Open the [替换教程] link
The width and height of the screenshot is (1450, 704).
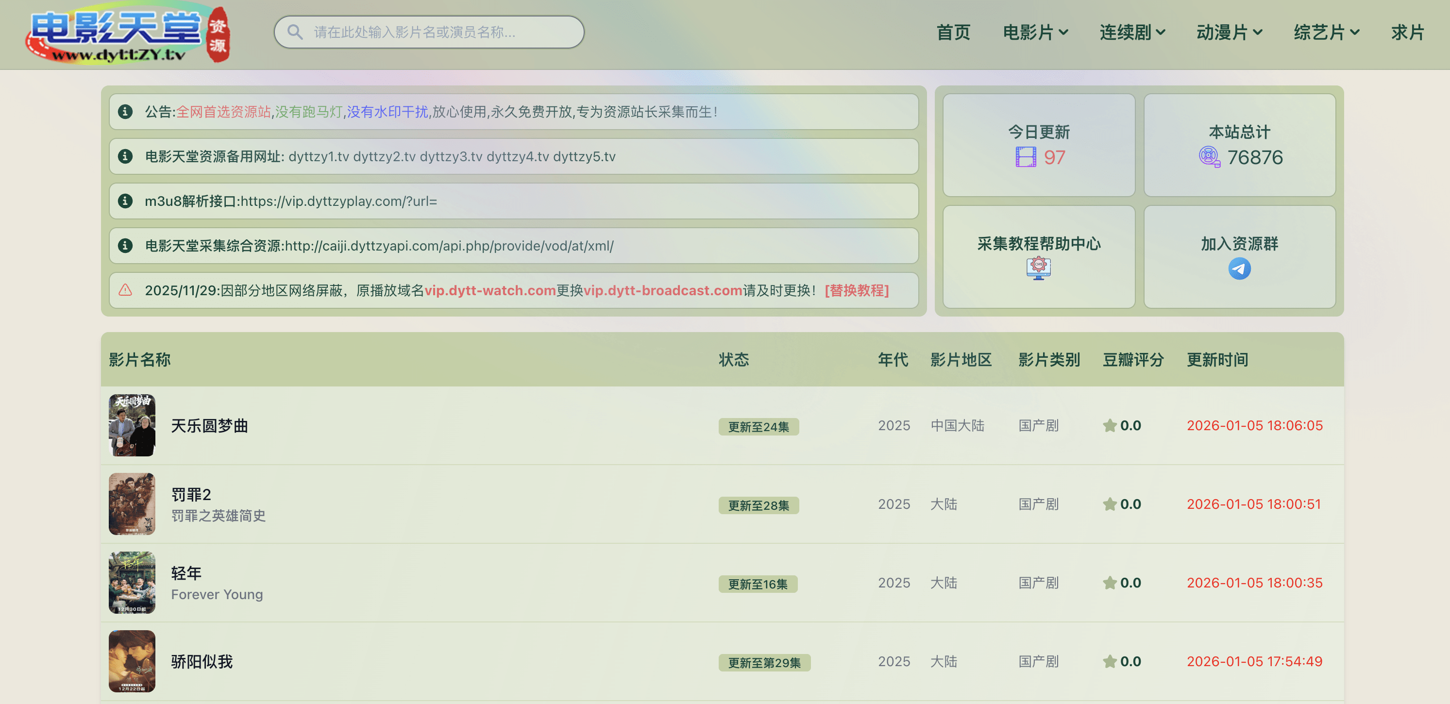point(856,290)
